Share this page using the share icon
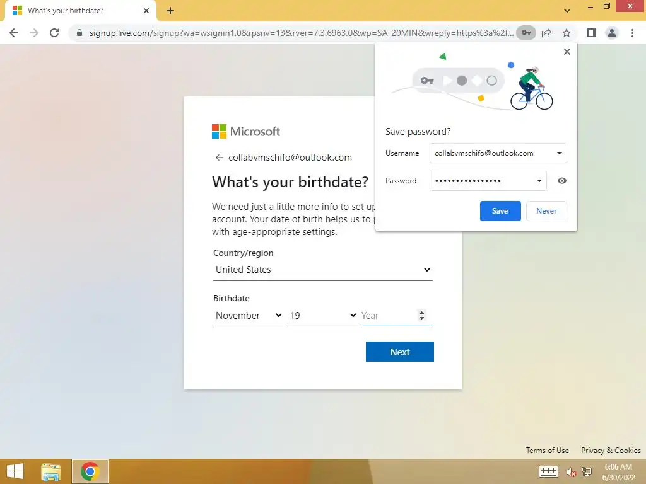The width and height of the screenshot is (646, 484). [546, 33]
